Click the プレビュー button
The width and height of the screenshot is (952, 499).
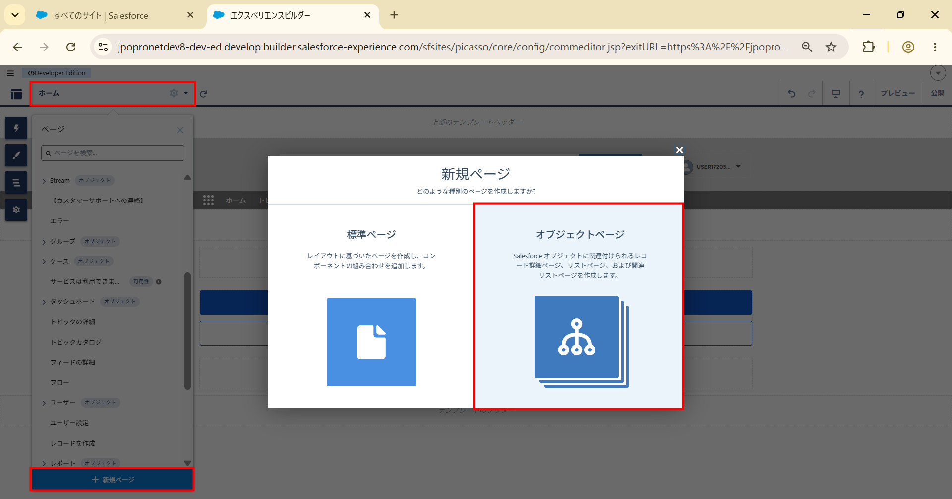point(898,93)
